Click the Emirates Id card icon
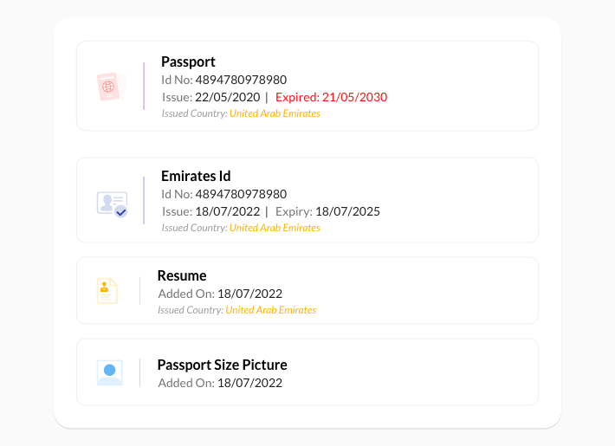 (113, 204)
